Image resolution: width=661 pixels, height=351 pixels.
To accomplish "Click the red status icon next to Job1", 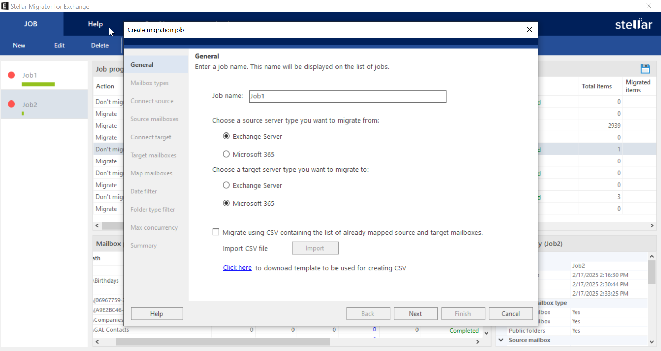I will (x=11, y=75).
